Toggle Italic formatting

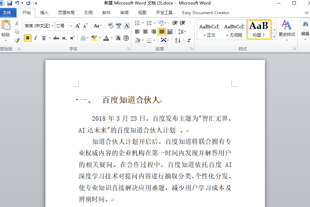35,38
